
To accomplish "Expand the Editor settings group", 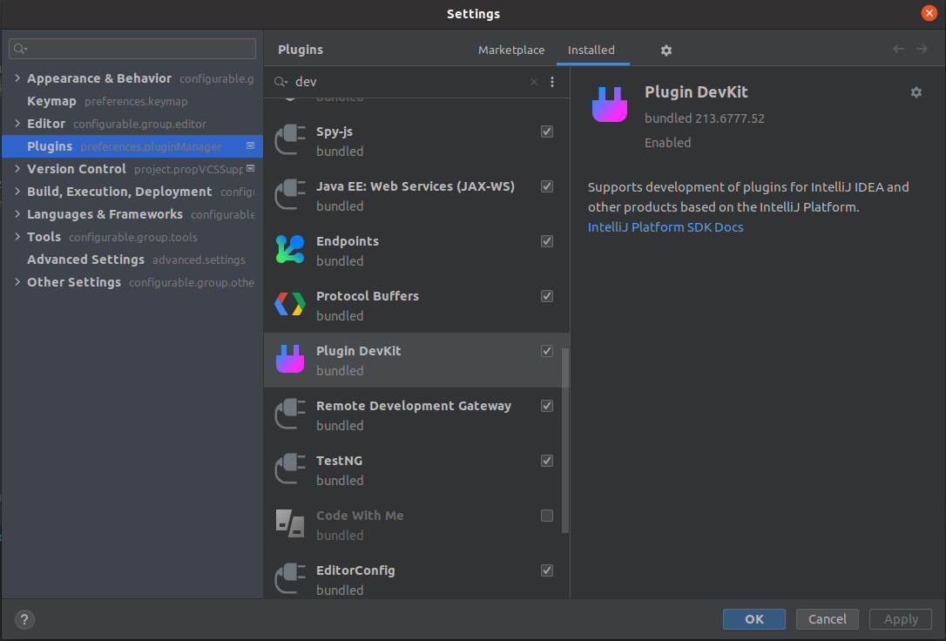I will 17,124.
